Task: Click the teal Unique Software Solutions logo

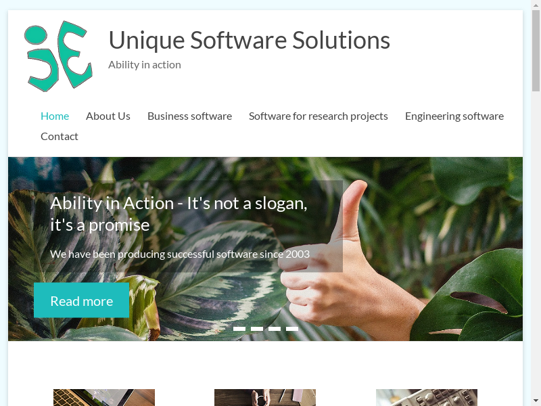Action: pyautogui.click(x=58, y=56)
